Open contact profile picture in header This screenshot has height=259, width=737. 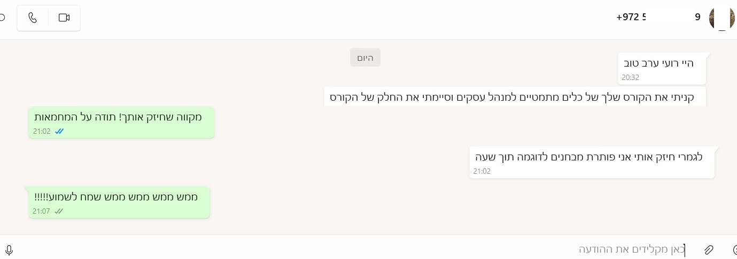(722, 18)
